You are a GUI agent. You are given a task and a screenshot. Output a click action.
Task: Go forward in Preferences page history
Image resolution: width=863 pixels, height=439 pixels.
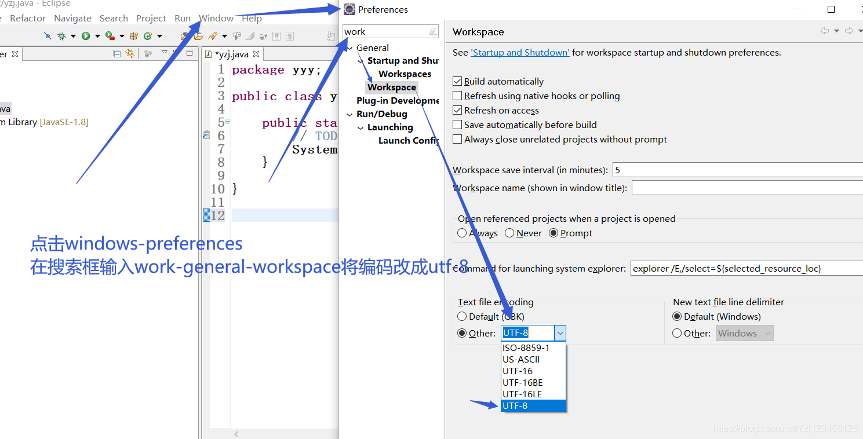(x=849, y=31)
